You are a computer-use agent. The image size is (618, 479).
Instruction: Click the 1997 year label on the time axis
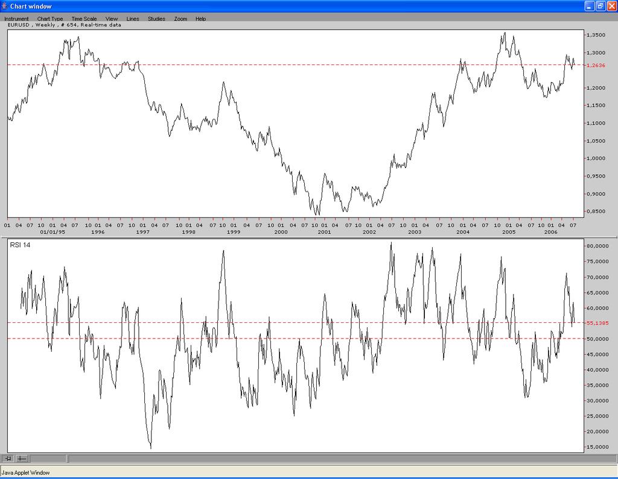coord(142,232)
